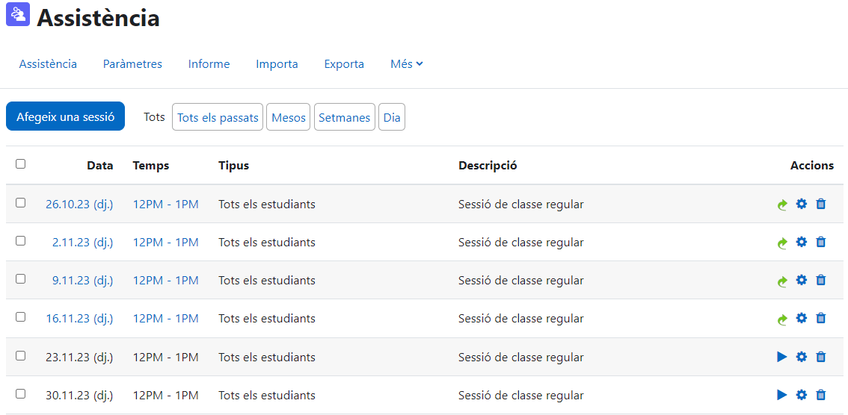Click the Tots filter label
This screenshot has width=848, height=415.
tap(154, 116)
